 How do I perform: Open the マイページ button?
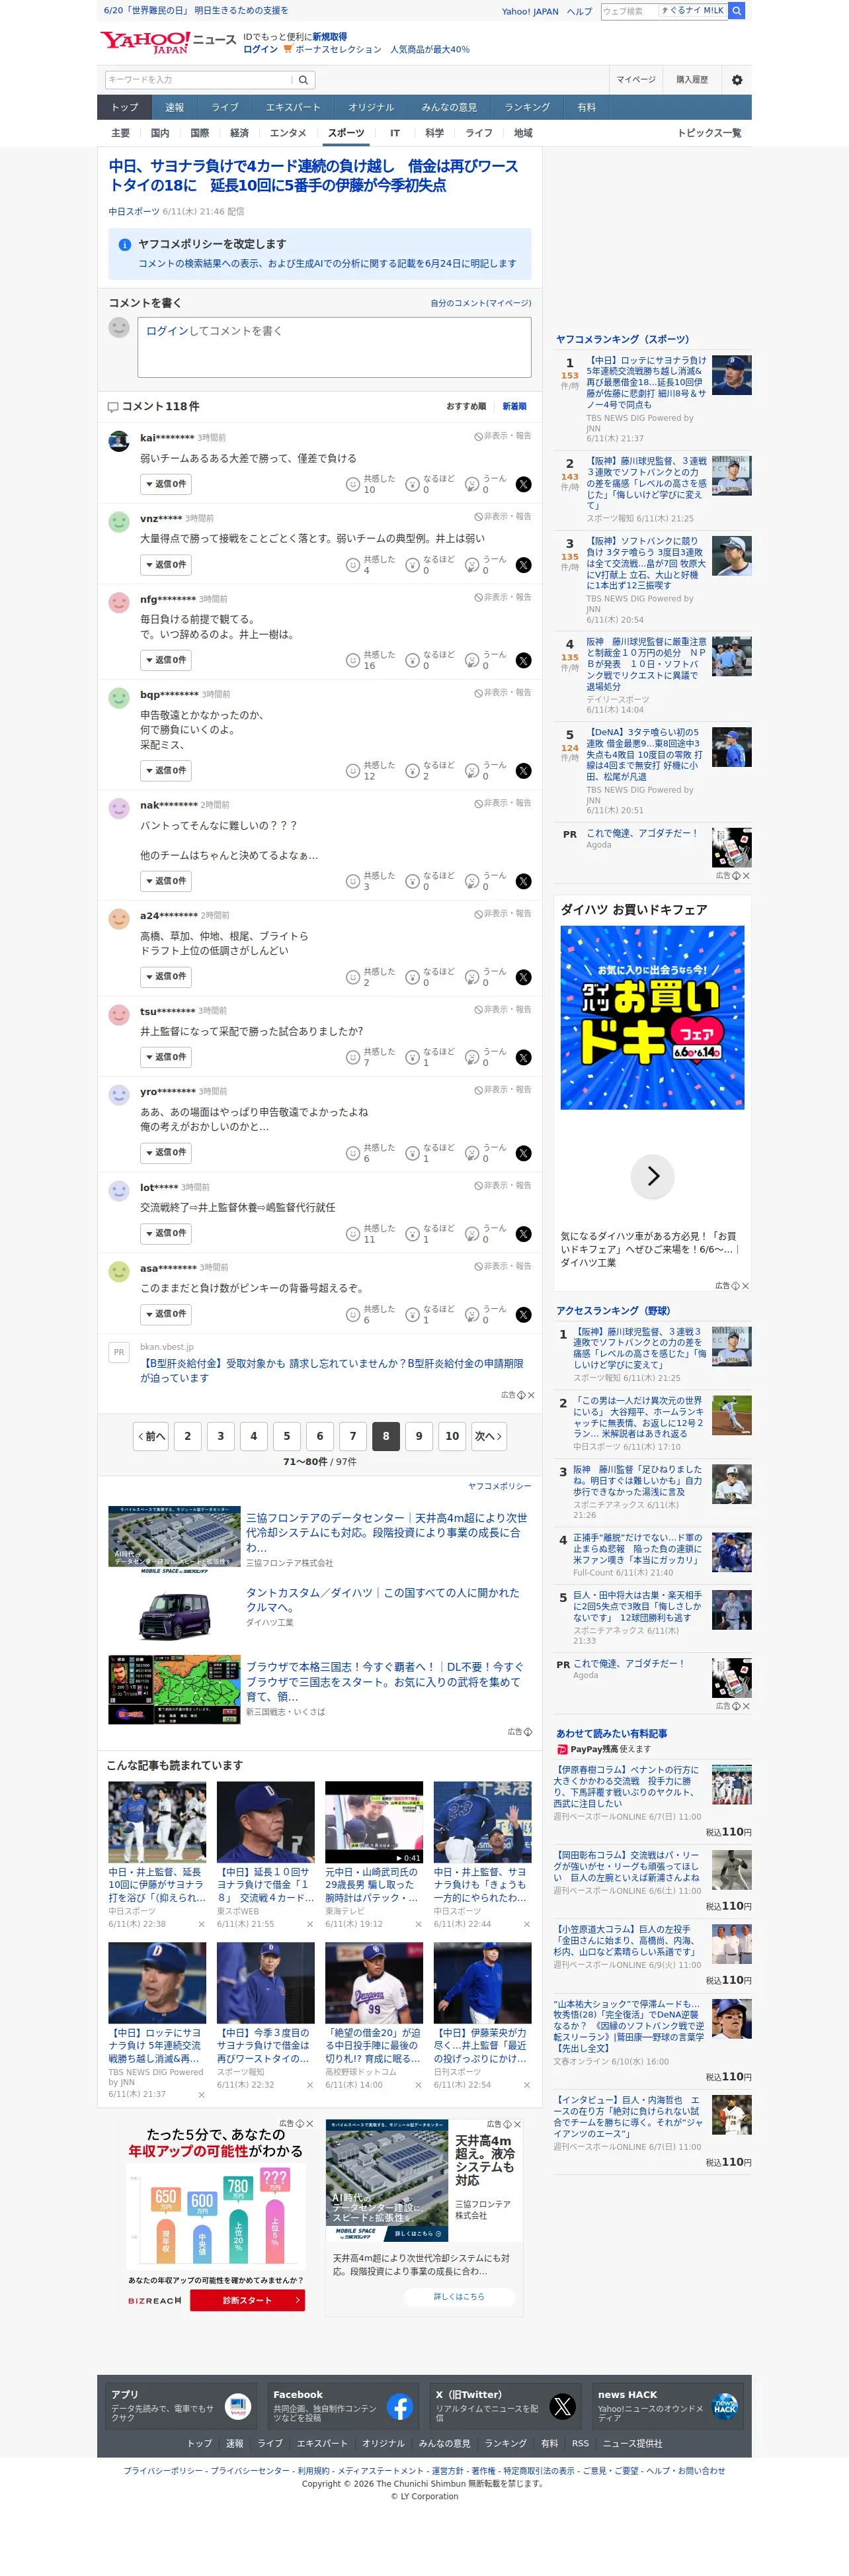click(x=636, y=80)
